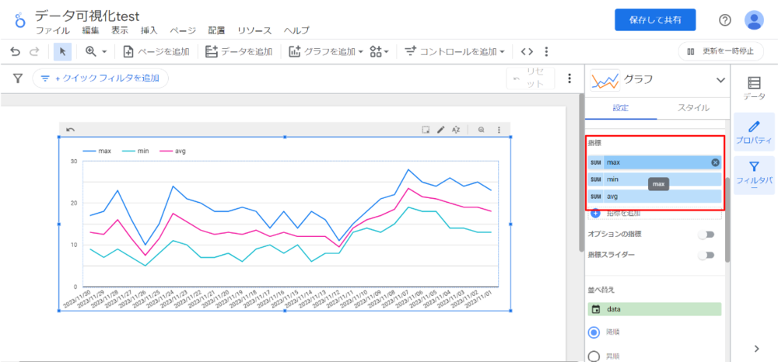Open the help question mark icon
Screen dimensions: 778x362
[x=725, y=19]
